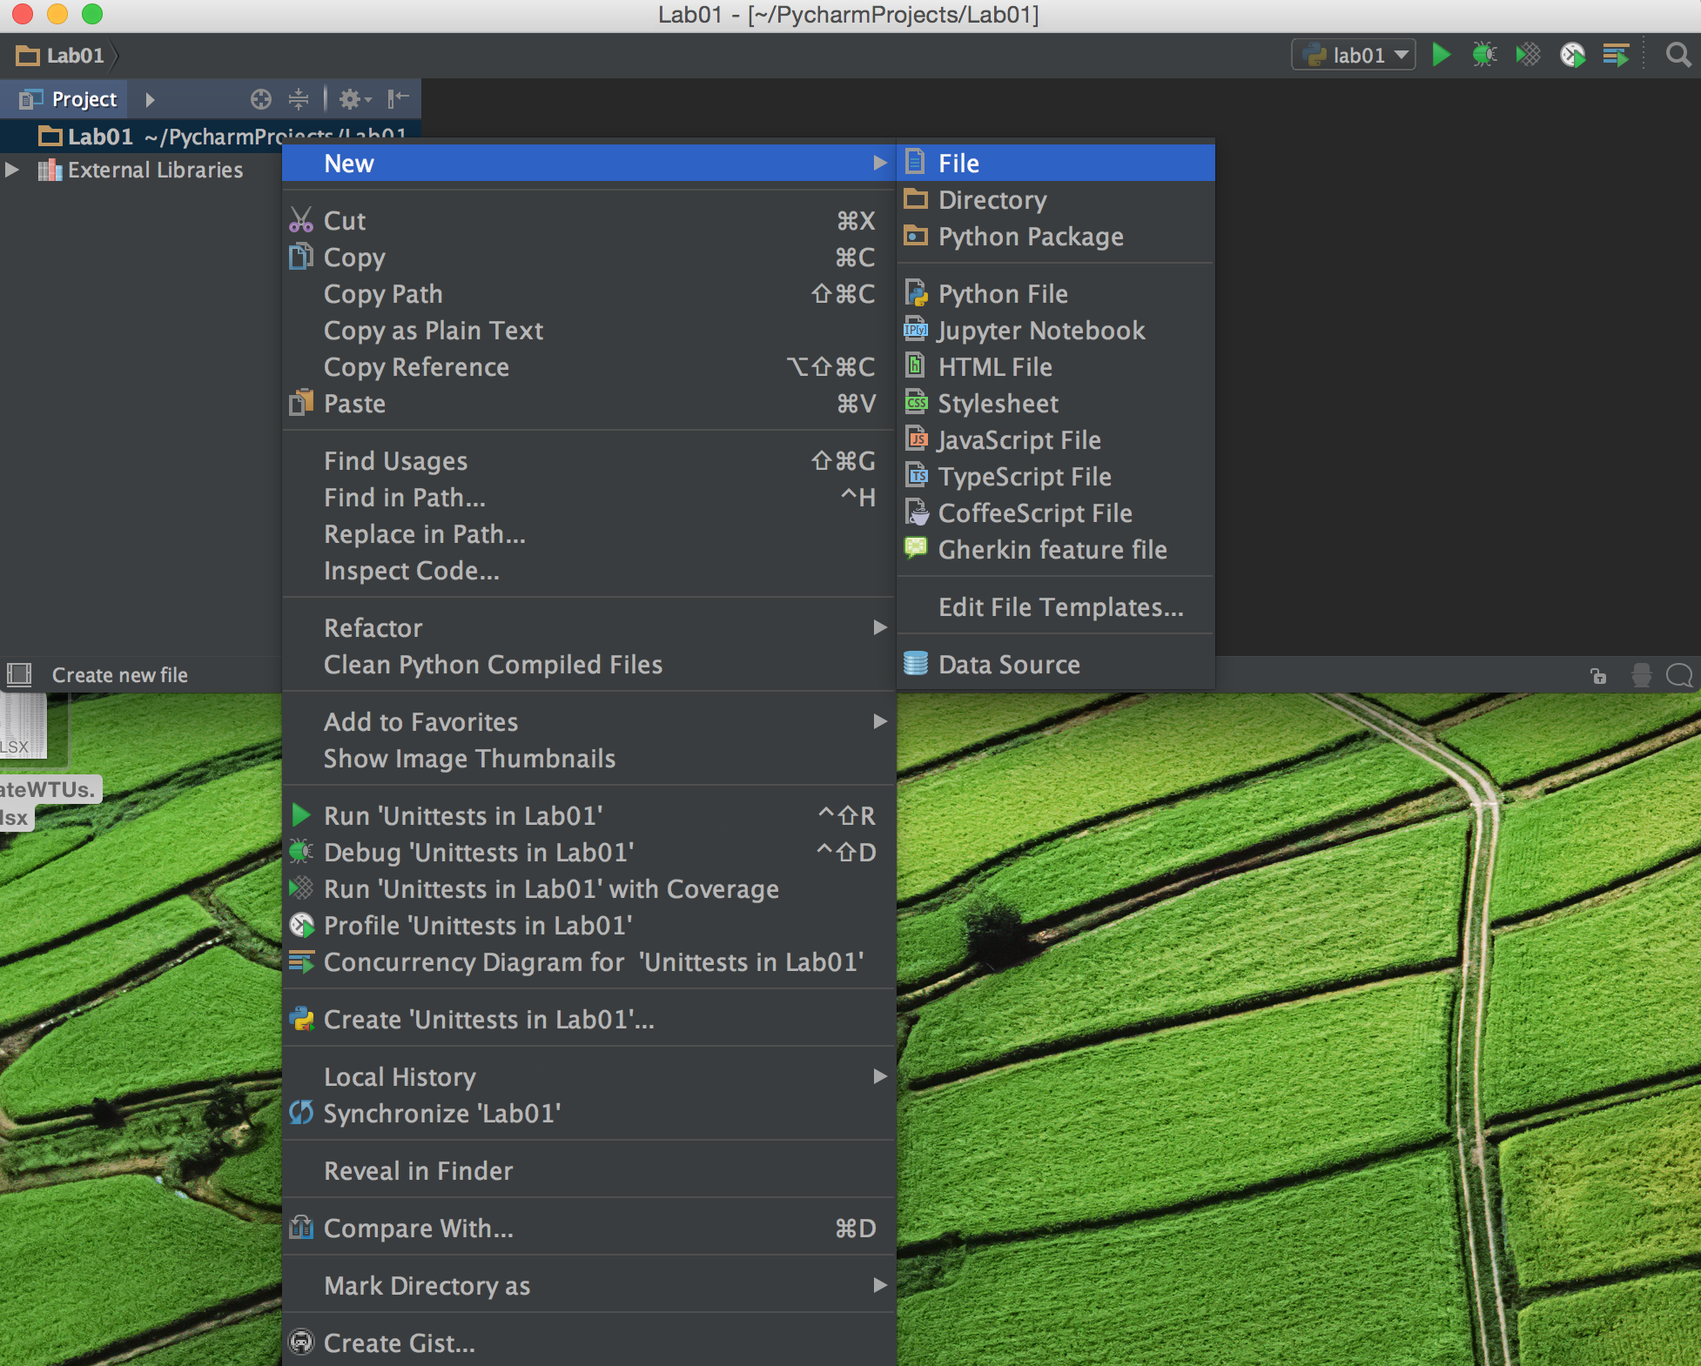Synchronize 'Lab01' project
The height and width of the screenshot is (1366, 1701).
pyautogui.click(x=589, y=1114)
